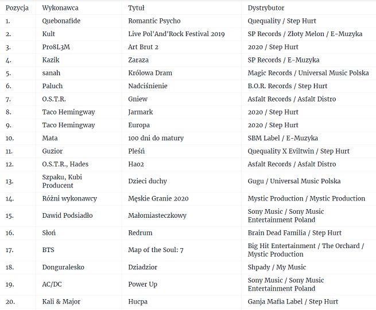Click the title 100 dni do matury

pyautogui.click(x=154, y=138)
